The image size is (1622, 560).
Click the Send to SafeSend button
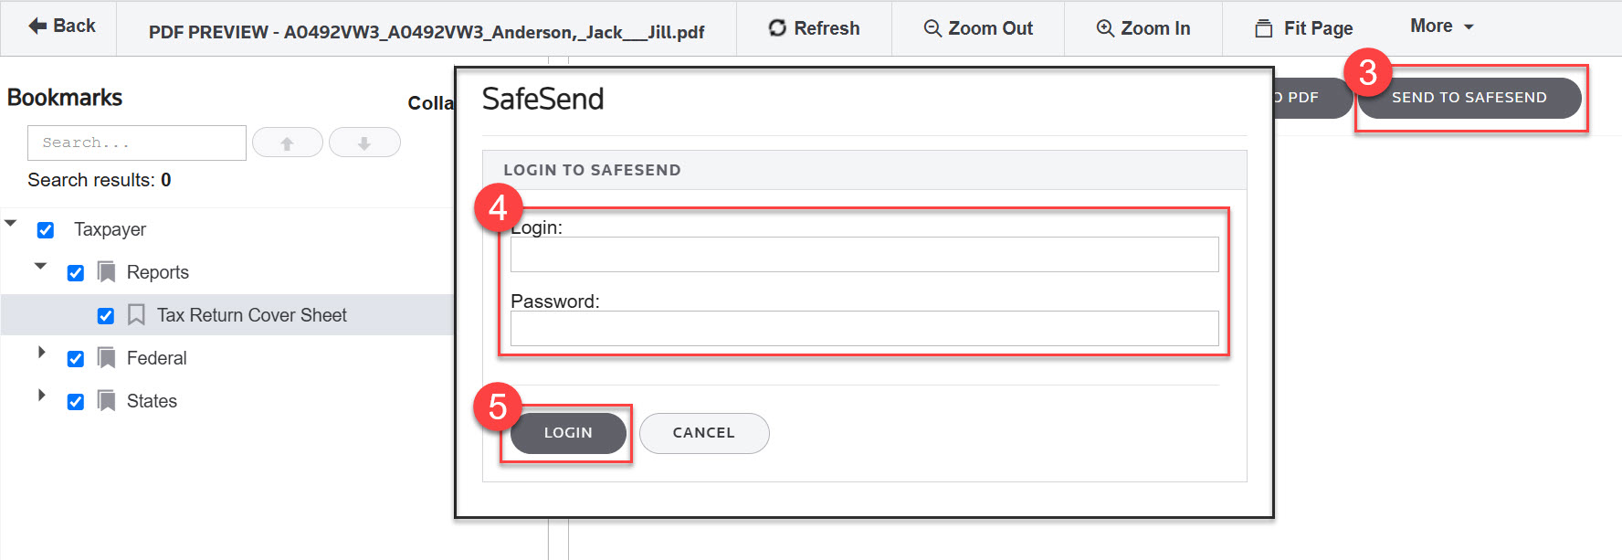click(1469, 98)
